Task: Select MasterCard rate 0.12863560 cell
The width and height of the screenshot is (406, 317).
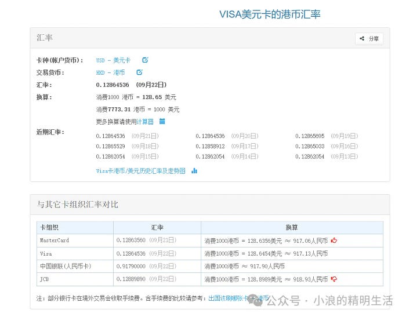Action: [157, 241]
